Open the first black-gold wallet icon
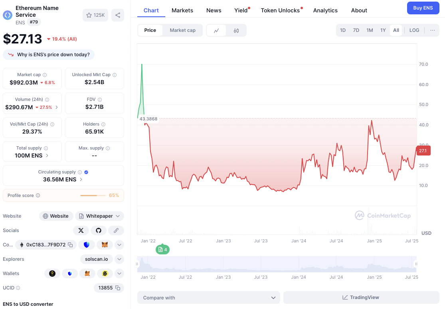Image resolution: width=445 pixels, height=309 pixels. click(52, 274)
